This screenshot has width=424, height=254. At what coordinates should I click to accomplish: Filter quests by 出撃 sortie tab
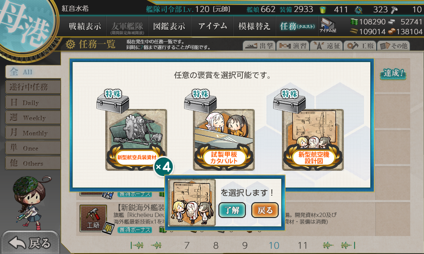click(259, 46)
